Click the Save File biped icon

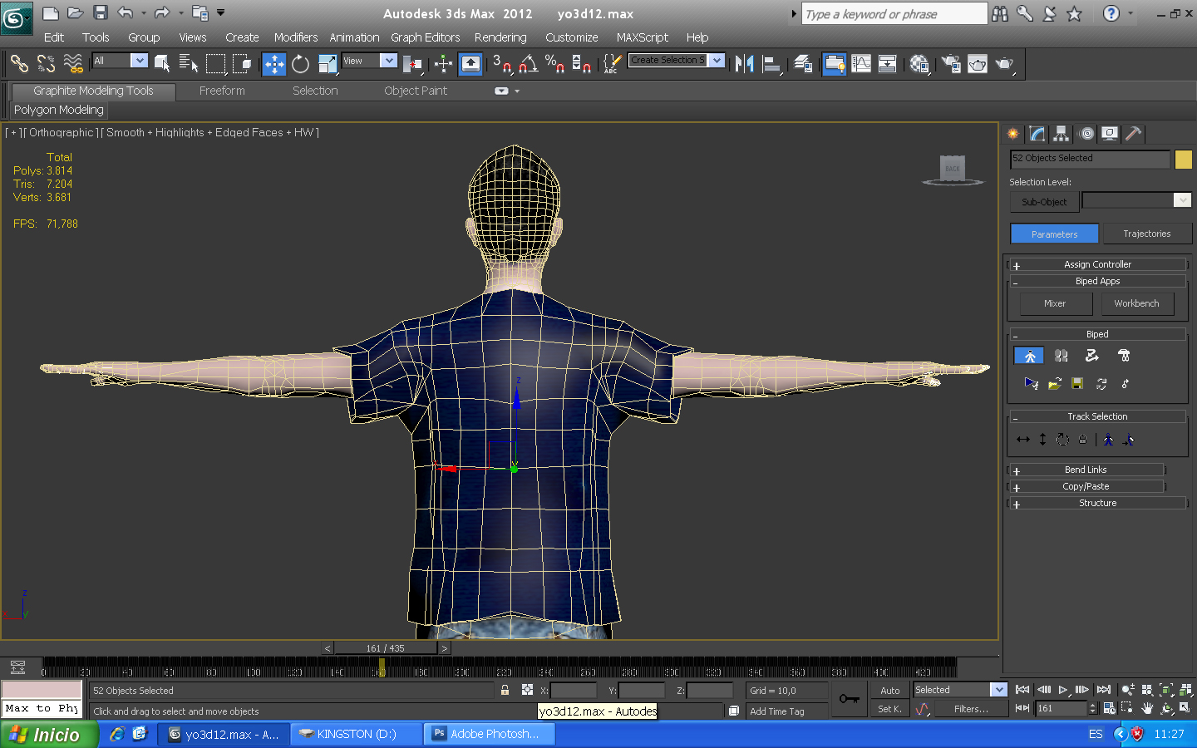[x=1077, y=383]
